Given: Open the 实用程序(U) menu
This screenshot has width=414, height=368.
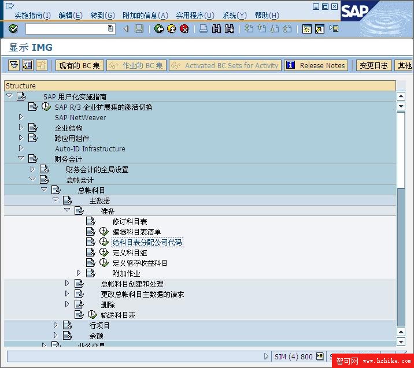Looking at the screenshot, I should coord(195,15).
